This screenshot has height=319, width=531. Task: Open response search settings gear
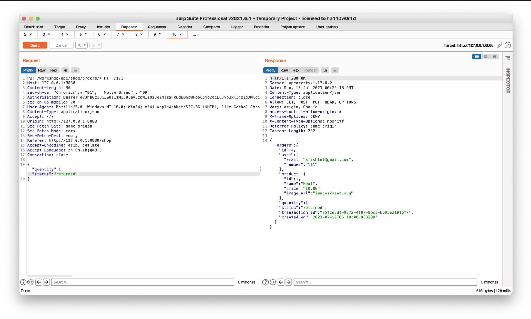tap(273, 282)
